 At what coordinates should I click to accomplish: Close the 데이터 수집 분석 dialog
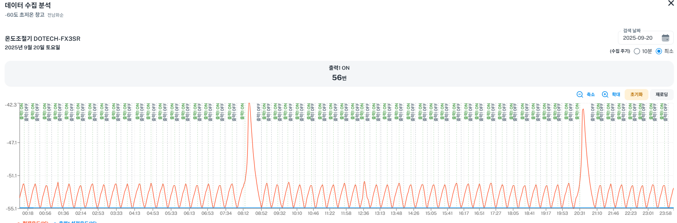coord(671,3)
